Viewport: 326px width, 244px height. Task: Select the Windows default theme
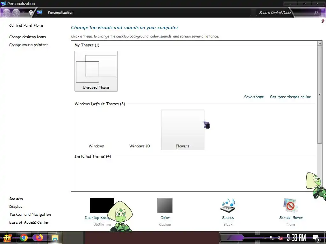[x=96, y=130]
